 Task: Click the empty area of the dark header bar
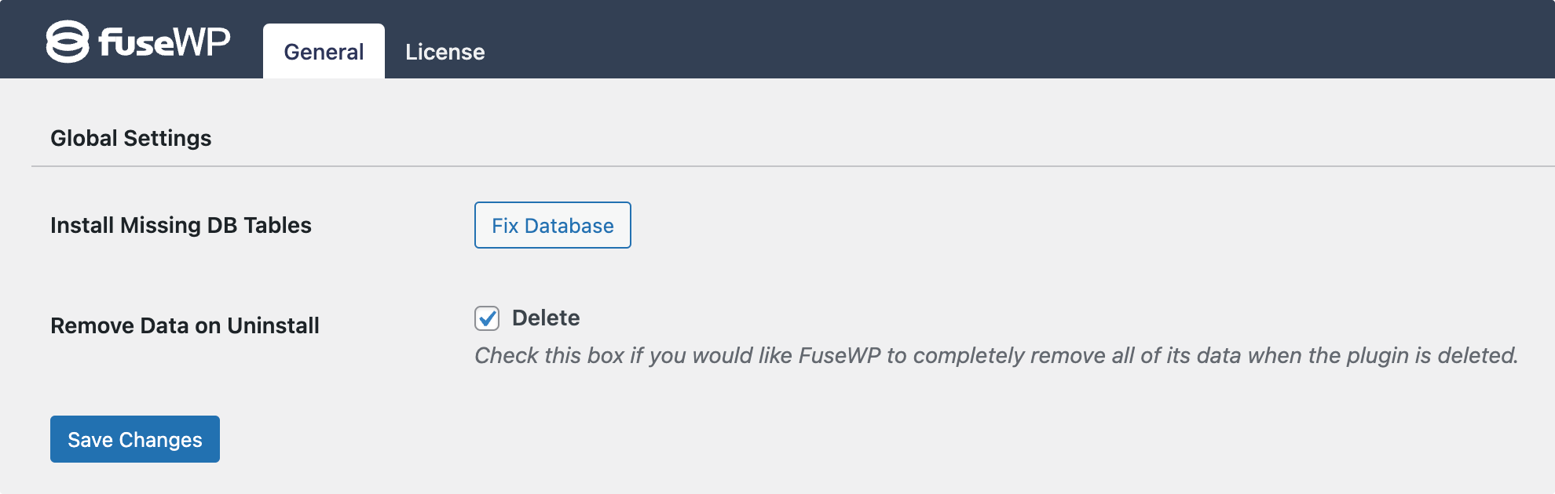[1021, 39]
